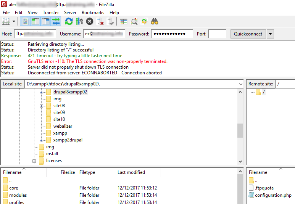Sort local files by Filetype column
The height and width of the screenshot is (204, 295).
coord(96,172)
